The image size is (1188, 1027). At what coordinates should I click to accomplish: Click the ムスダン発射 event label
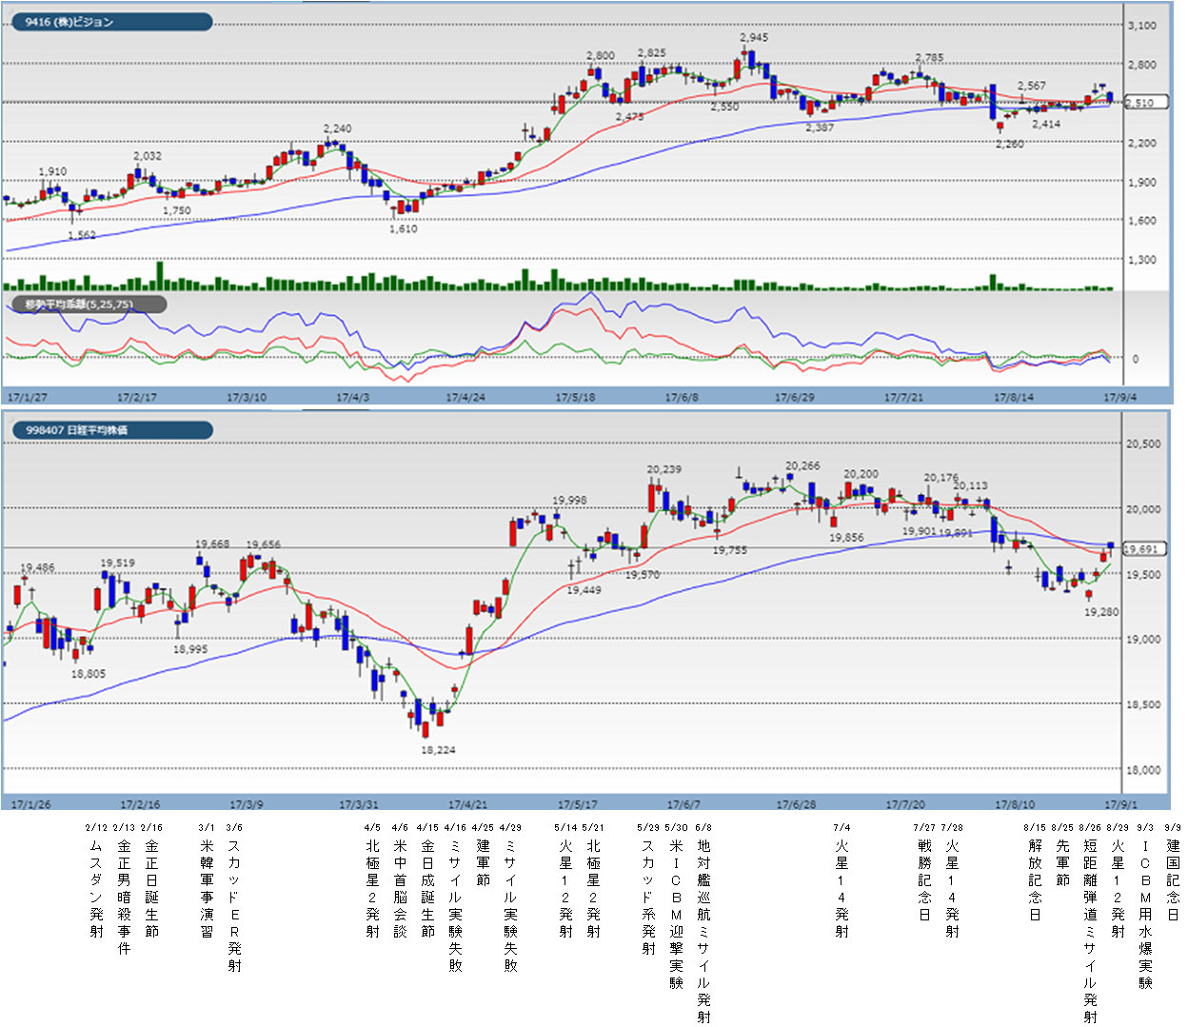[x=96, y=889]
